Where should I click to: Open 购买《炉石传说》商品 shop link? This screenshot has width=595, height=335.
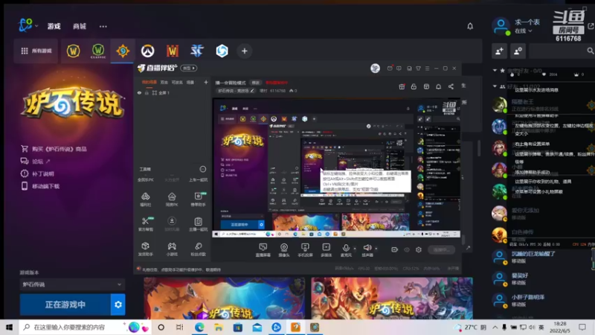click(54, 149)
